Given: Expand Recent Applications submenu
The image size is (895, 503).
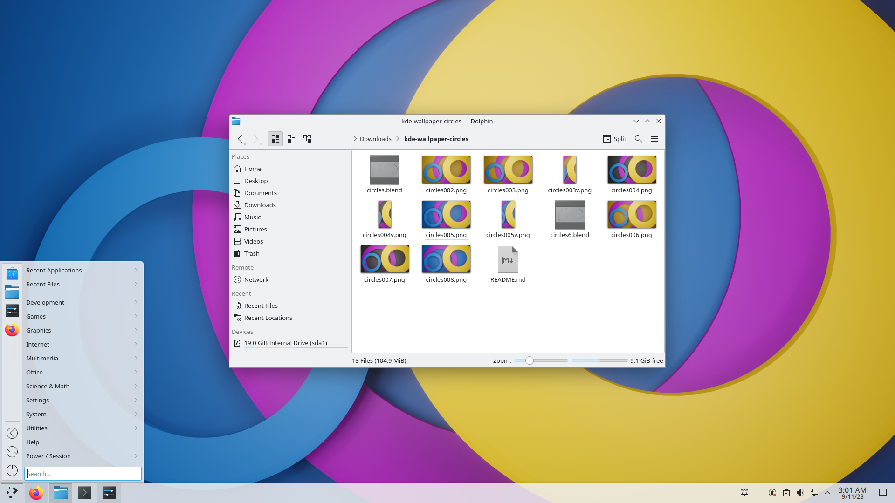Looking at the screenshot, I should pos(82,270).
